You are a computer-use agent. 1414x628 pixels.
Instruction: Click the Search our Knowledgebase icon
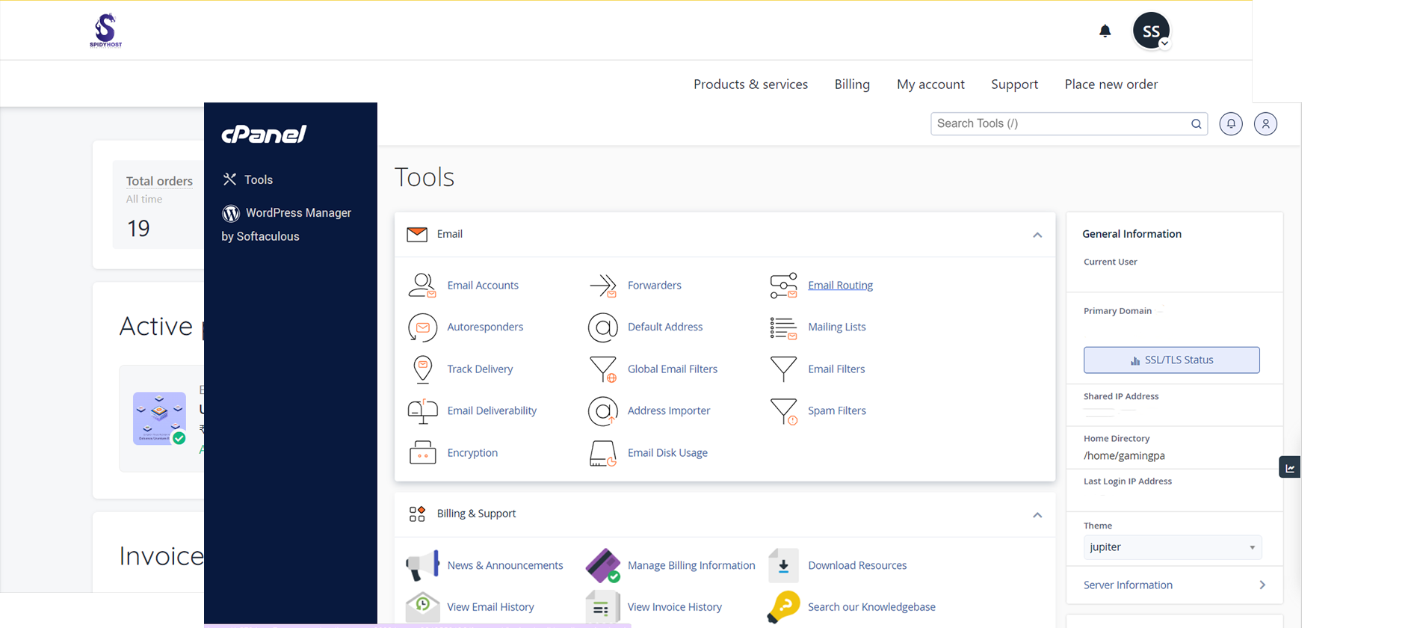[783, 607]
